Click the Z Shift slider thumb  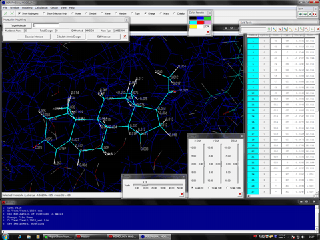pyautogui.click(x=238, y=164)
